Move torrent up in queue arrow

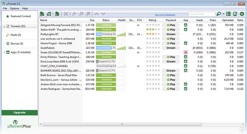point(97,14)
